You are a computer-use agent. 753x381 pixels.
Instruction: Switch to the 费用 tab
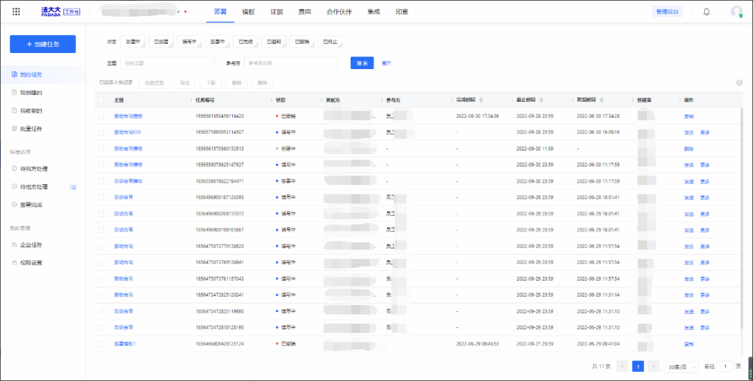click(x=305, y=12)
